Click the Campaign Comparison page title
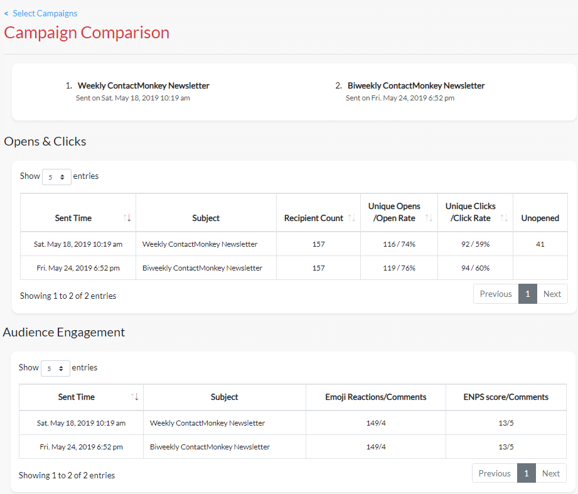578x494 pixels. pyautogui.click(x=87, y=33)
